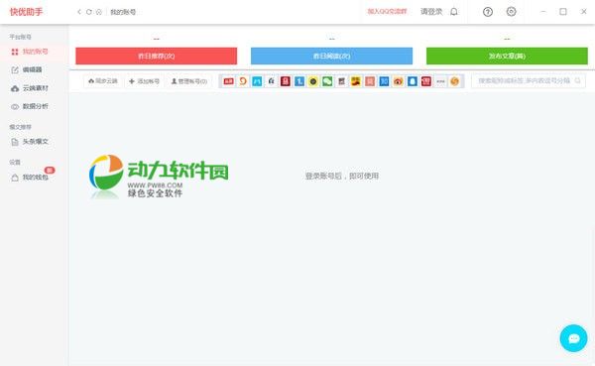
Task: Select the red 头条 platform icon
Action: tap(229, 81)
